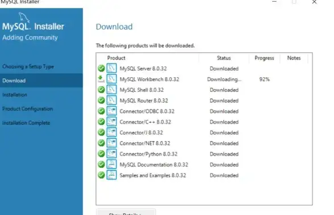Click Downloaded status for Samples and Examples
The height and width of the screenshot is (215, 334).
(x=224, y=175)
